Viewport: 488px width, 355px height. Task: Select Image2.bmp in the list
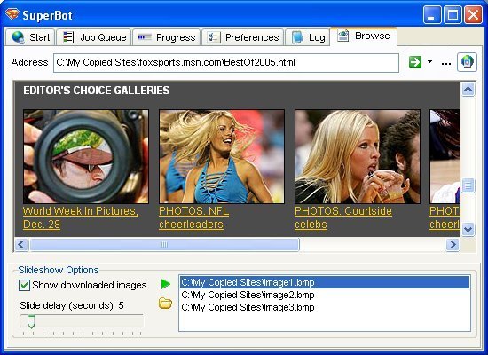325,295
